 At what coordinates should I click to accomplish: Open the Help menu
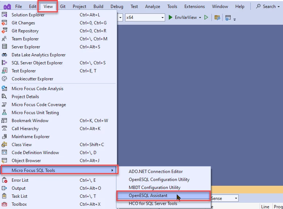(x=240, y=7)
